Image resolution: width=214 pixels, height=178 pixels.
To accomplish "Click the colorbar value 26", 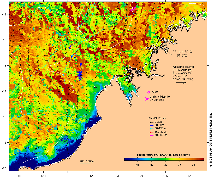I will 165,165.
